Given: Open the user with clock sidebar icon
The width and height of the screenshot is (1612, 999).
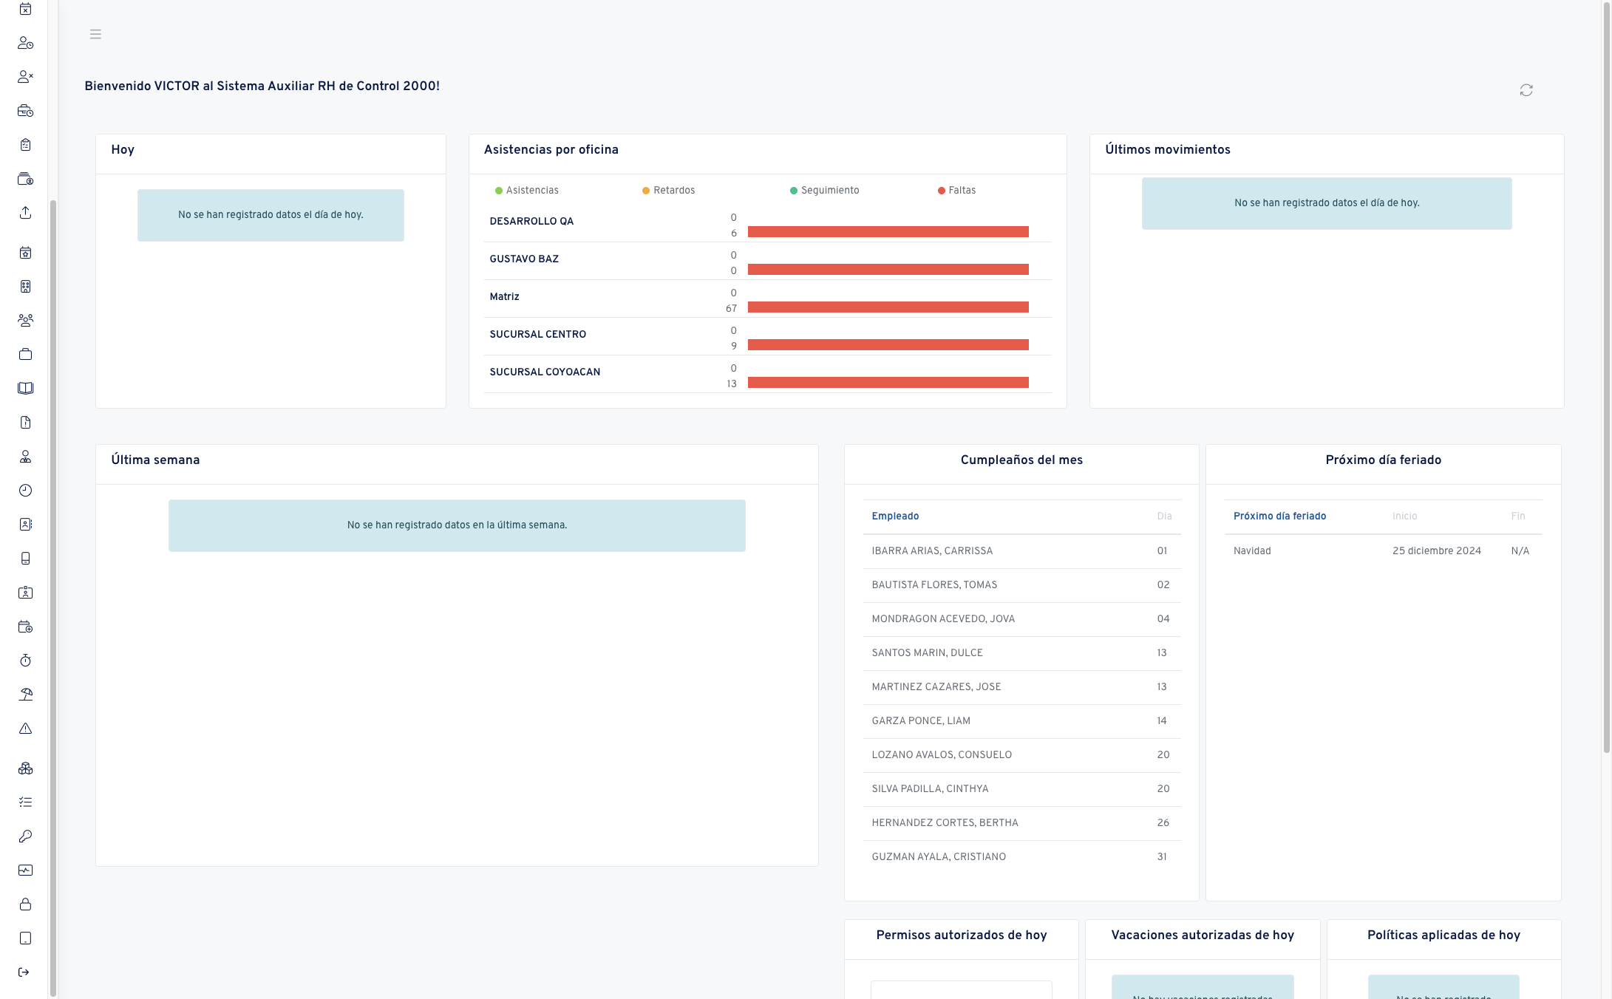Looking at the screenshot, I should click(x=25, y=43).
